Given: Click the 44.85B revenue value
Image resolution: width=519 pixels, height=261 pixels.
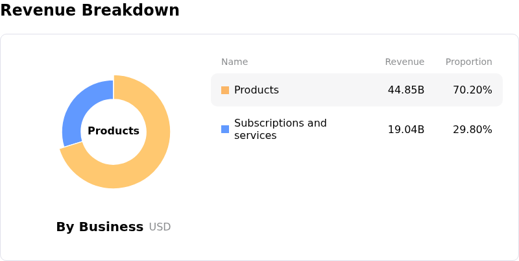Looking at the screenshot, I should tap(405, 90).
